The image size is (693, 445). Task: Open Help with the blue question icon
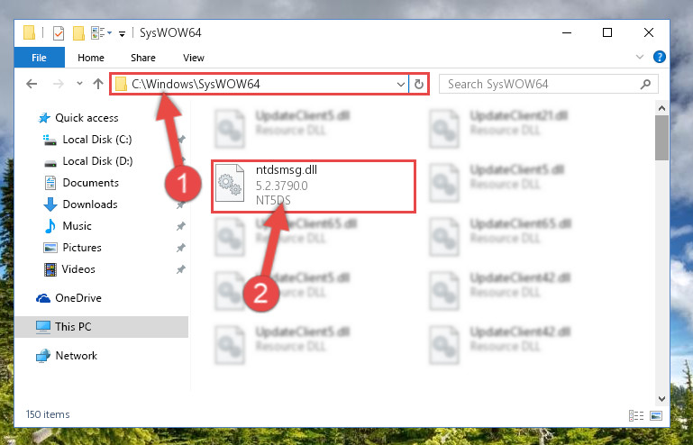[x=659, y=57]
